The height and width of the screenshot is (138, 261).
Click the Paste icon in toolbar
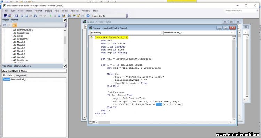31,16
